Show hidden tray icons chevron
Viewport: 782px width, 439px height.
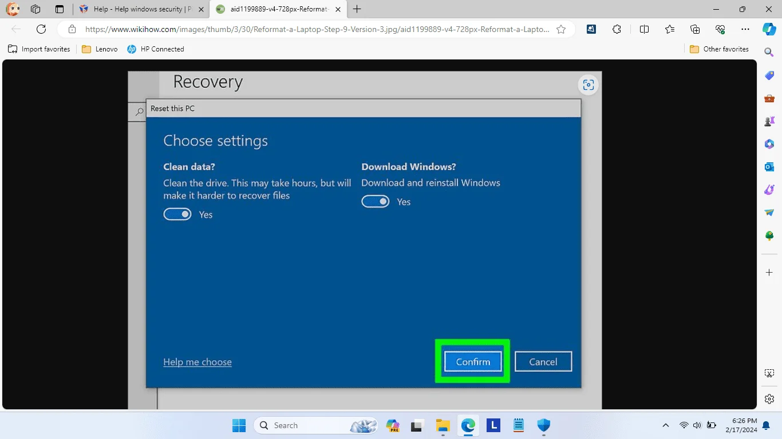click(x=665, y=425)
